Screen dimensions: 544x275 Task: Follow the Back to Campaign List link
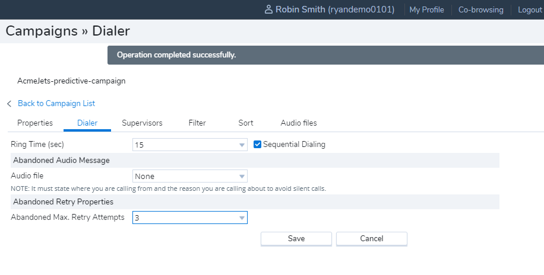[56, 103]
